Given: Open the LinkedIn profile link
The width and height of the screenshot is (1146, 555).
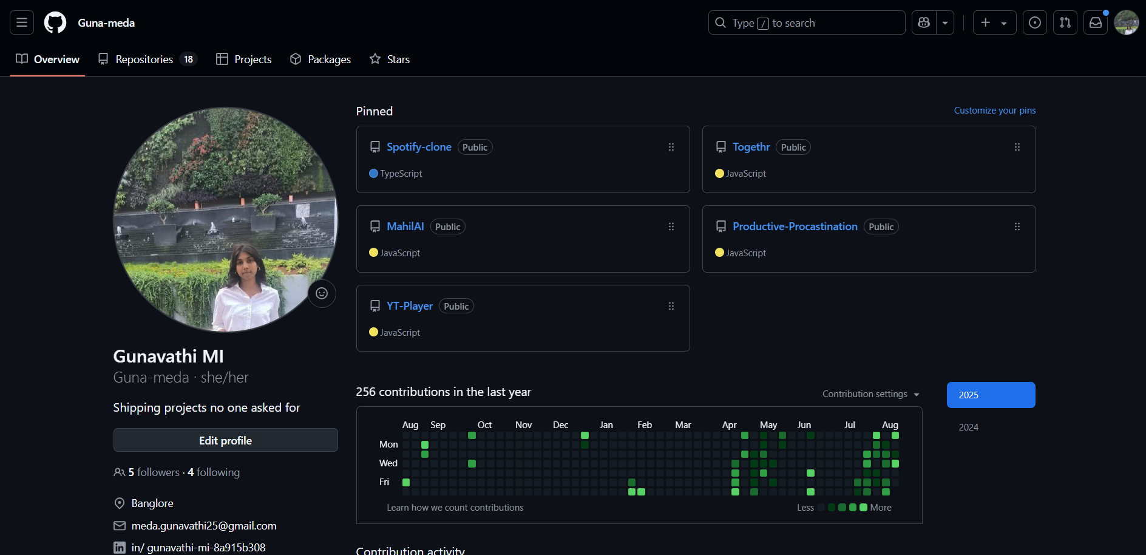Looking at the screenshot, I should (x=198, y=548).
